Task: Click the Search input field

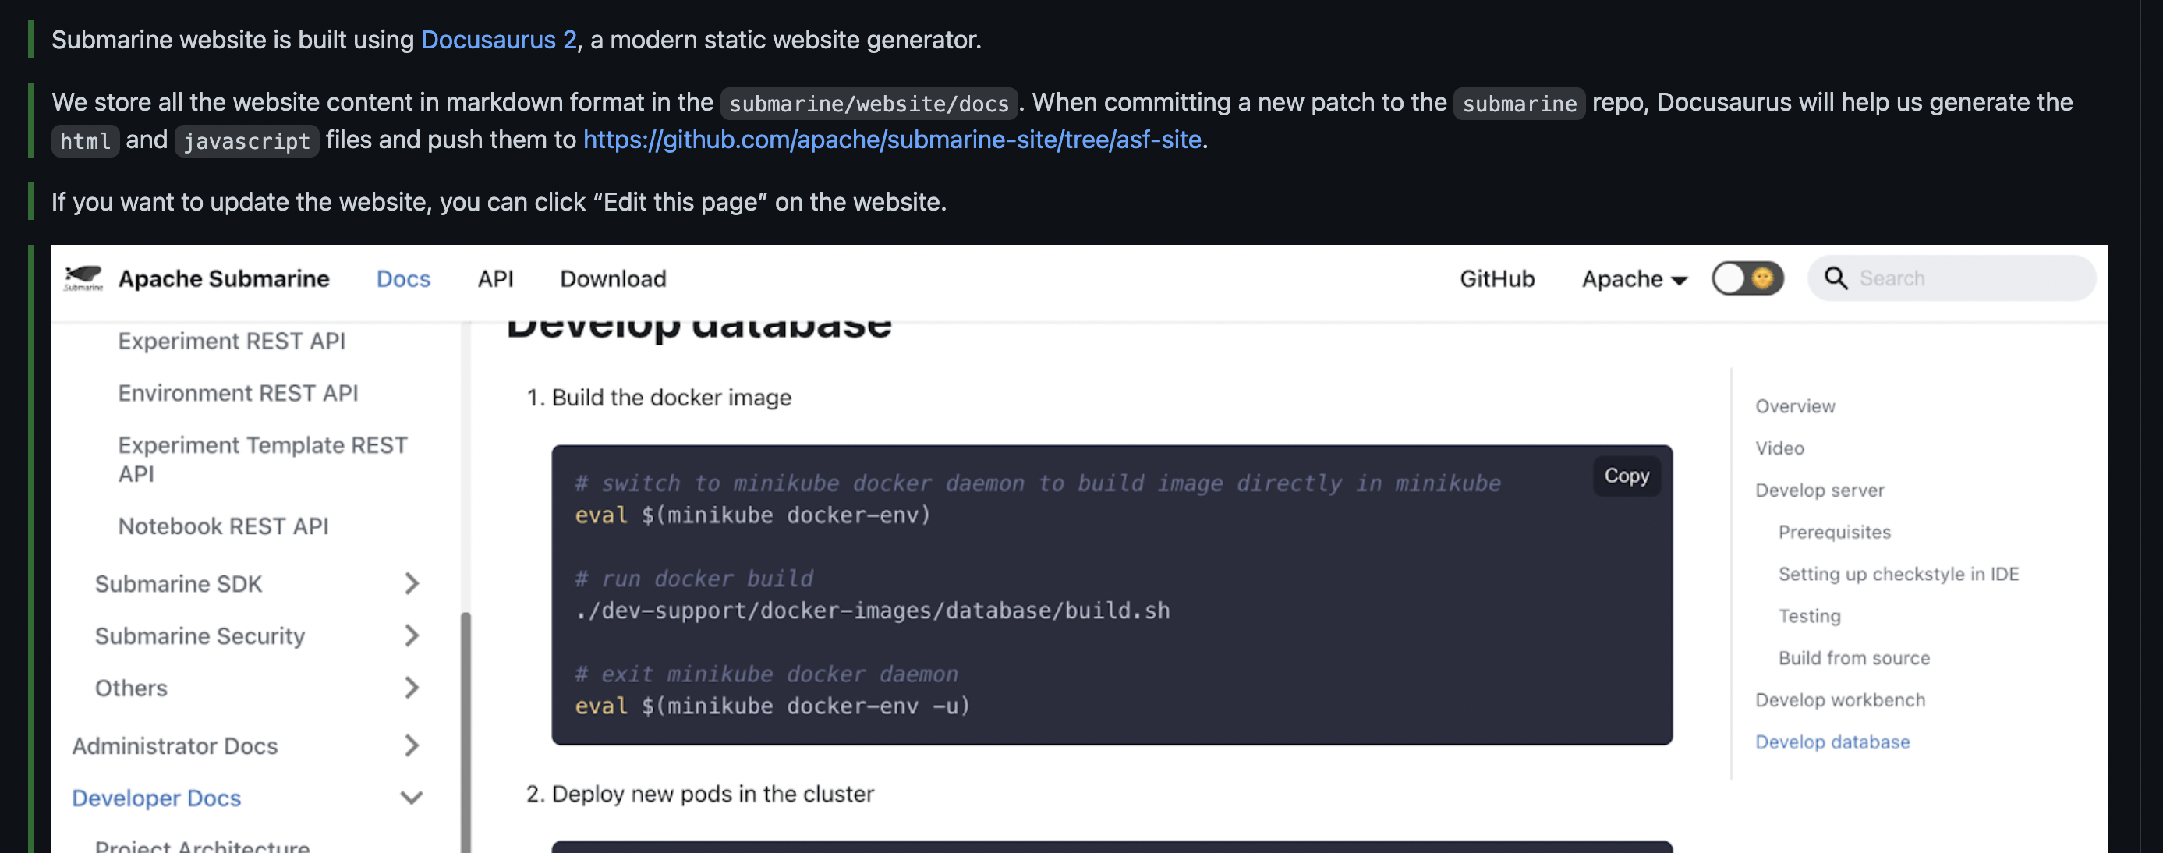Action: (1965, 278)
